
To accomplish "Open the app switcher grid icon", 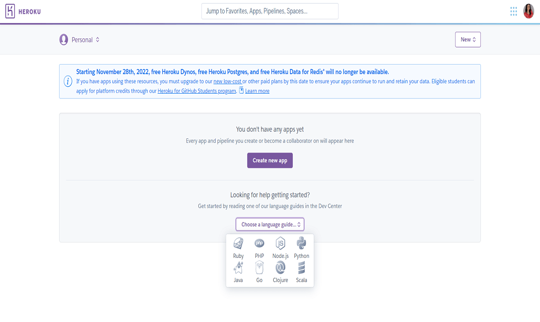I will point(514,12).
